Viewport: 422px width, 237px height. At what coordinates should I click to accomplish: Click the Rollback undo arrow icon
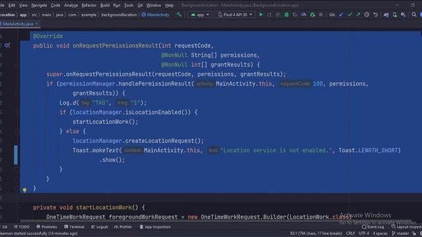[x=375, y=14]
